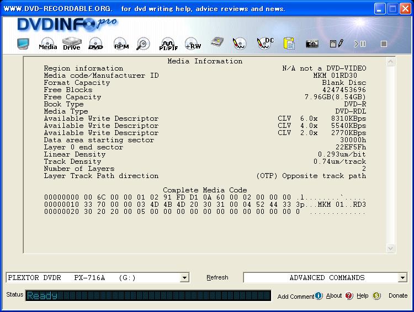Click the Complete Media Code heading
Image resolution: width=414 pixels, height=312 pixels.
coord(205,190)
